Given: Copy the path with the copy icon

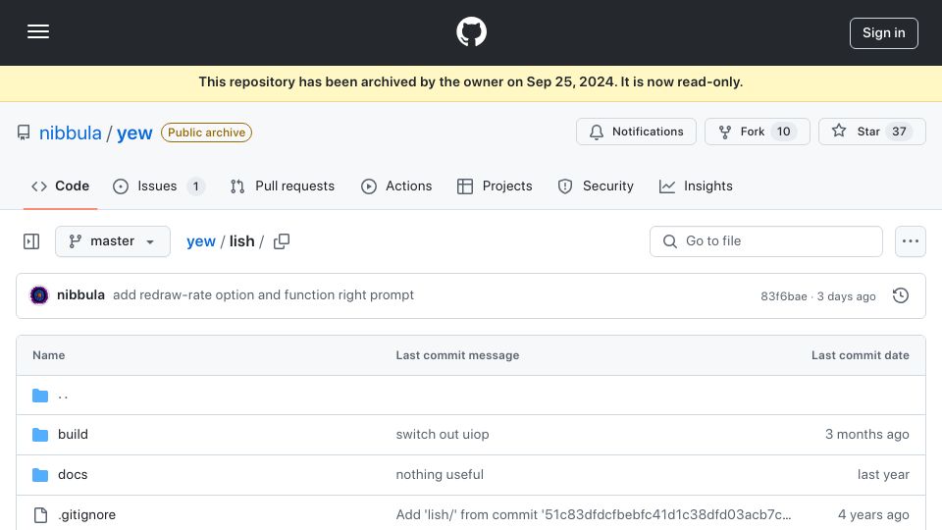Looking at the screenshot, I should tap(282, 241).
